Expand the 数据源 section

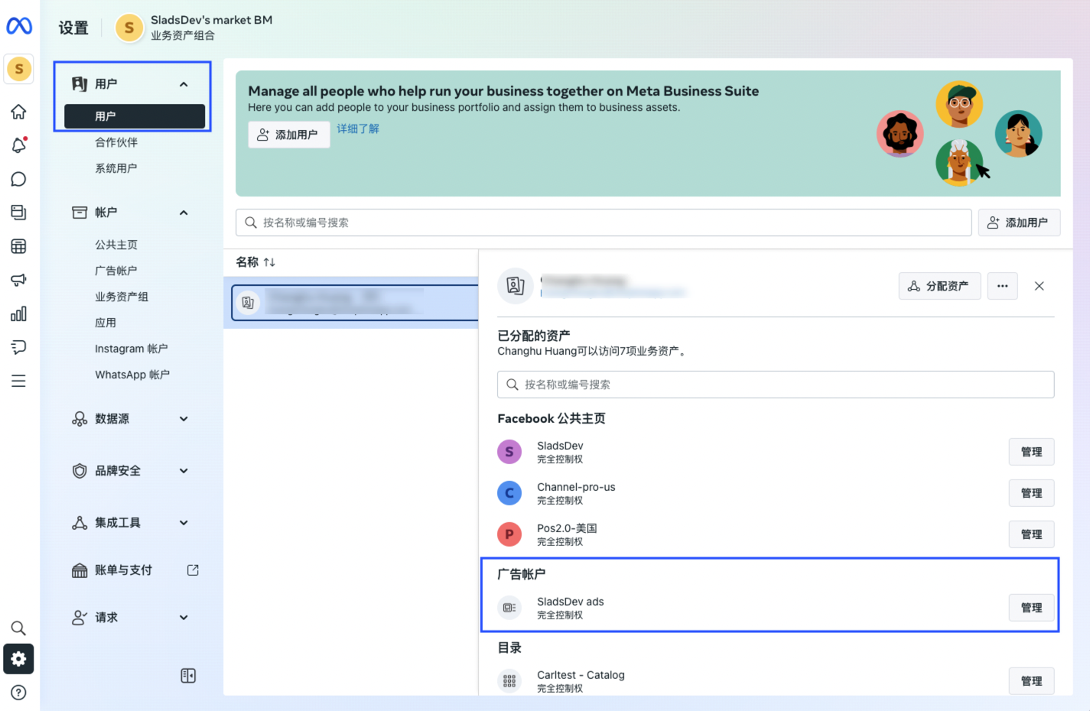click(x=184, y=419)
